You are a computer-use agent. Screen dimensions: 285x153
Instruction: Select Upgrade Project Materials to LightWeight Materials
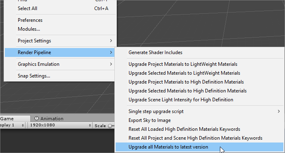199,64
